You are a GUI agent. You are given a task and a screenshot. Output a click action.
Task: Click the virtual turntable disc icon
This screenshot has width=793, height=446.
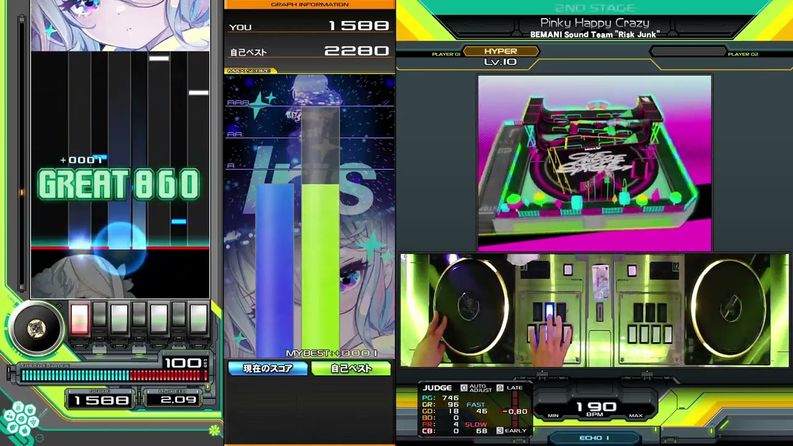(37, 330)
